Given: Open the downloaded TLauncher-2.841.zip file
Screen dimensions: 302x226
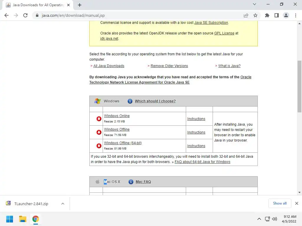Looking at the screenshot, I should tap(31, 204).
